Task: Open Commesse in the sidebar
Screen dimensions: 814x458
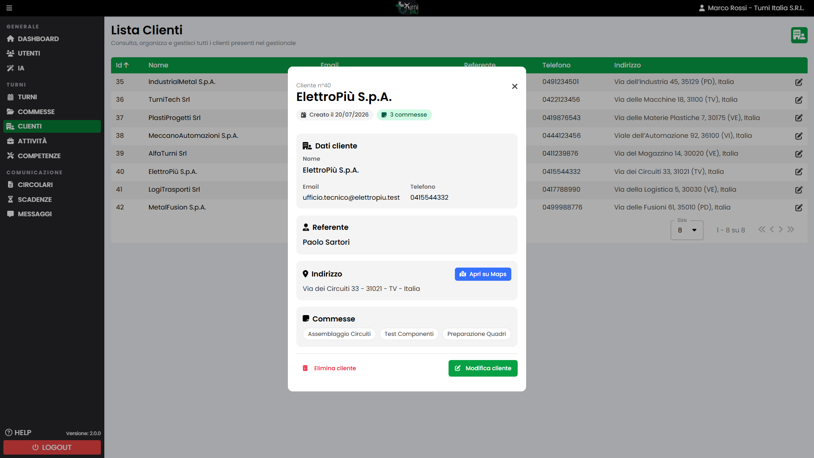Action: (52, 112)
